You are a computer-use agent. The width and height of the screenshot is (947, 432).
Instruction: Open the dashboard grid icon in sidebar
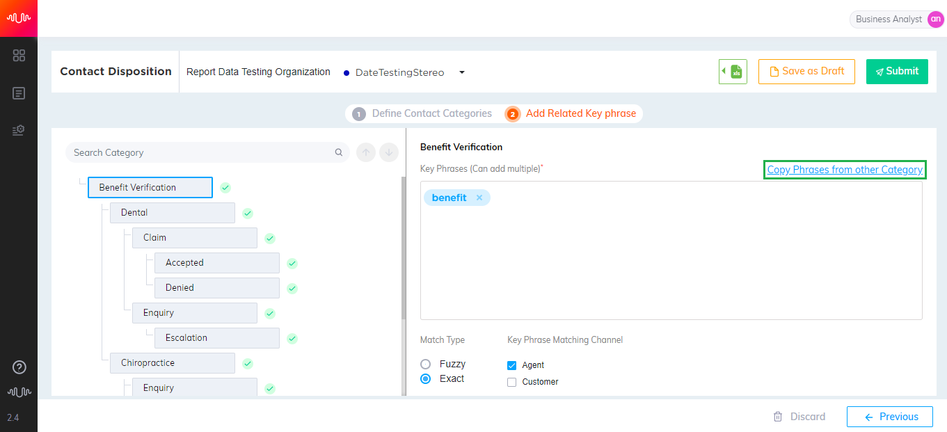tap(19, 56)
